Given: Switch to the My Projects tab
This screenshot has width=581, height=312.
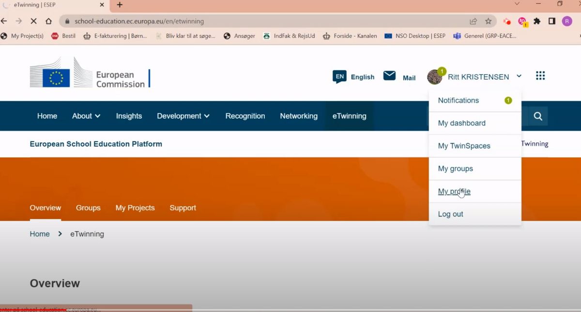Looking at the screenshot, I should 135,208.
